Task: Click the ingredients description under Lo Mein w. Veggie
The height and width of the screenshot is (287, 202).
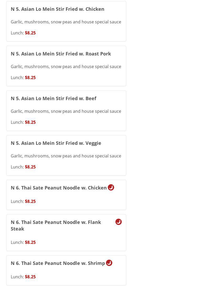Action: coord(66,156)
